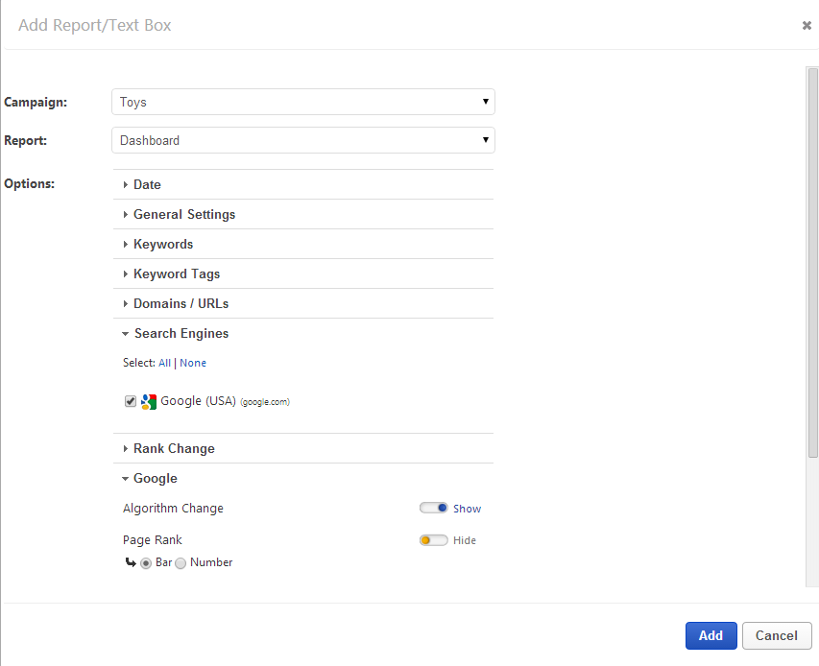Open the Campaign dropdown showing Toys
This screenshot has width=819, height=666.
(302, 102)
